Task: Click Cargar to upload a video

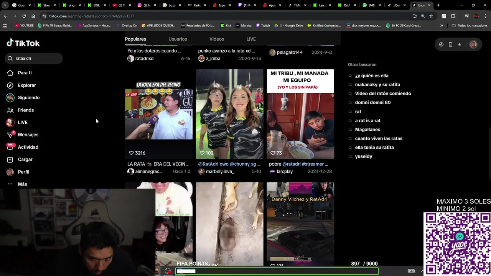Action: pyautogui.click(x=25, y=159)
